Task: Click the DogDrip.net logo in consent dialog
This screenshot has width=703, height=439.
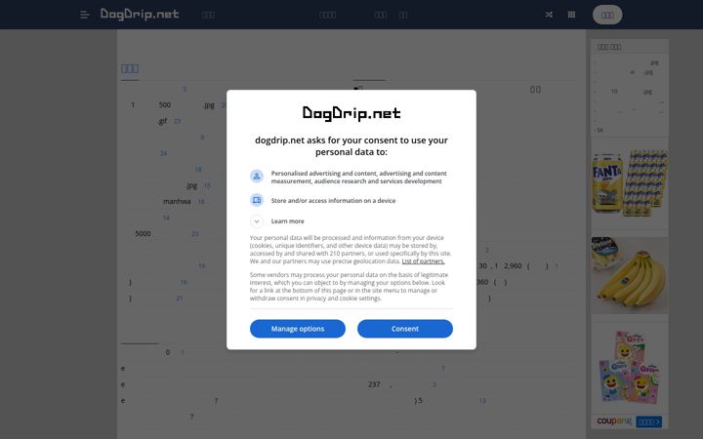Action: tap(351, 113)
